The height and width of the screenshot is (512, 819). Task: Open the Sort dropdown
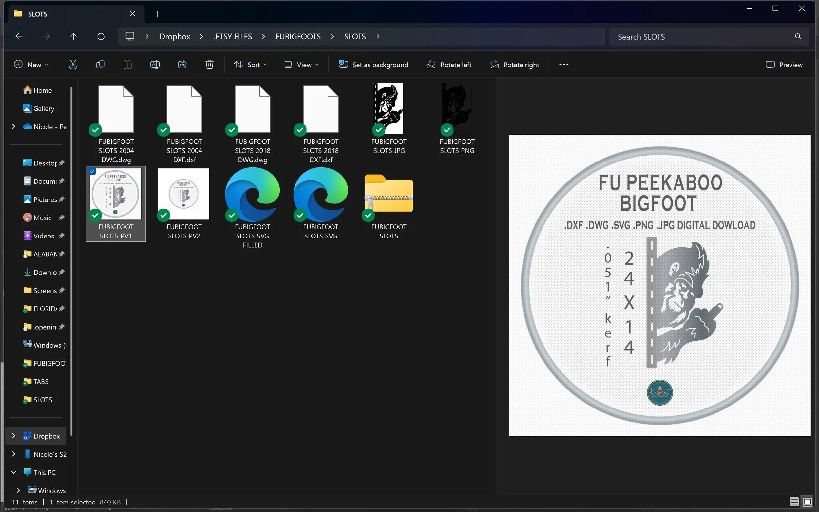point(251,64)
